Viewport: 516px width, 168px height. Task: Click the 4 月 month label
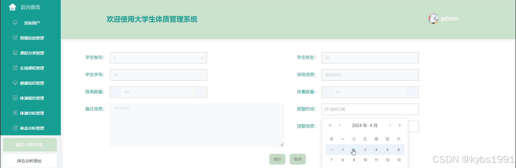(x=374, y=125)
